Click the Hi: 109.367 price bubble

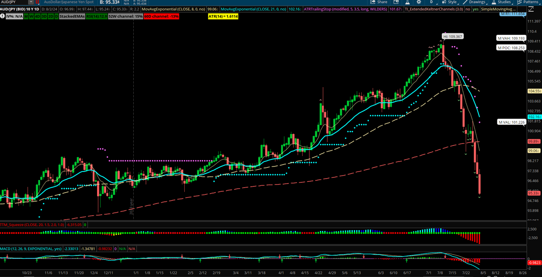(x=453, y=37)
